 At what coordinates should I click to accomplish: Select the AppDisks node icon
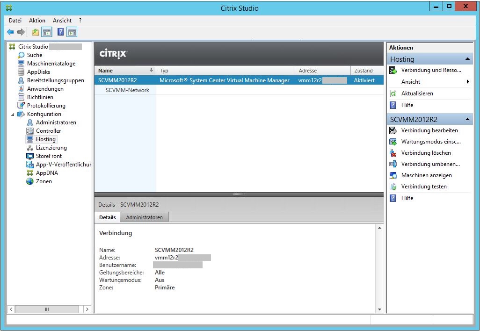click(21, 72)
